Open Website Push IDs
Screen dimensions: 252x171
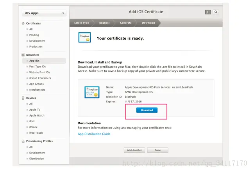point(39,72)
